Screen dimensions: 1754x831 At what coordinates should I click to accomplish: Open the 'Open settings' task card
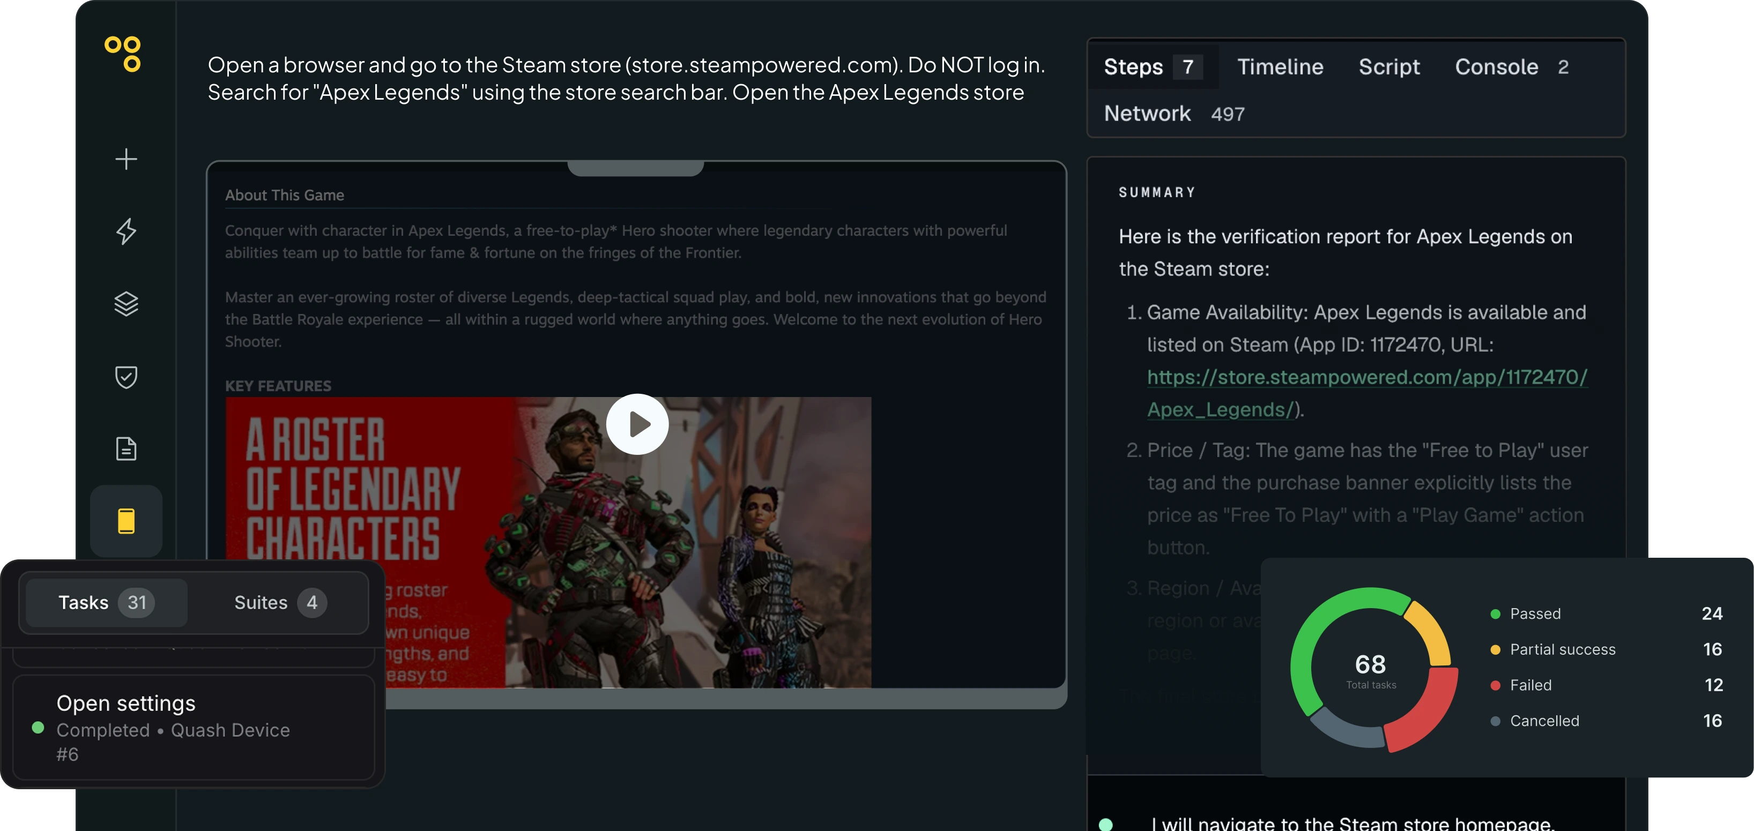pos(194,727)
